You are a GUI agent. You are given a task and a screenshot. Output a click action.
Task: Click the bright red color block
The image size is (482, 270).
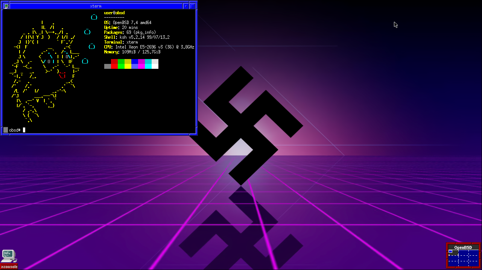tap(114, 67)
